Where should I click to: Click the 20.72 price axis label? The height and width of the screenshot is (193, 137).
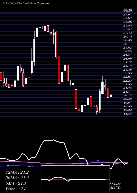128,95
